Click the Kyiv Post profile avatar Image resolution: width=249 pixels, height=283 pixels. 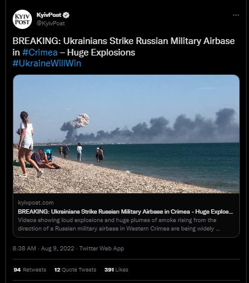[x=22, y=19]
